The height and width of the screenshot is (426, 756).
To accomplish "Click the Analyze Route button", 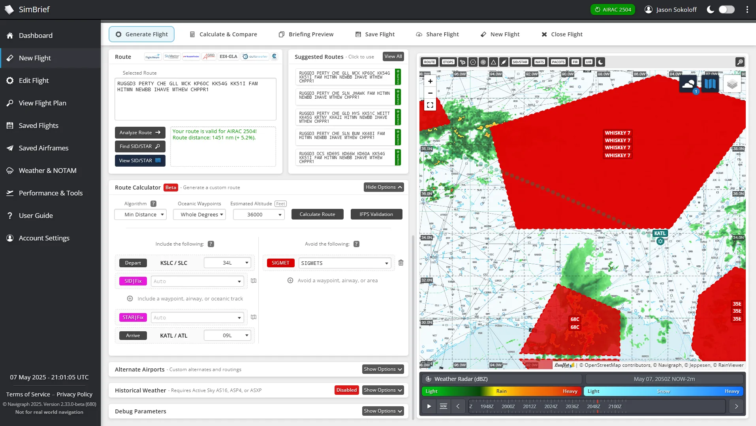I will [x=140, y=133].
